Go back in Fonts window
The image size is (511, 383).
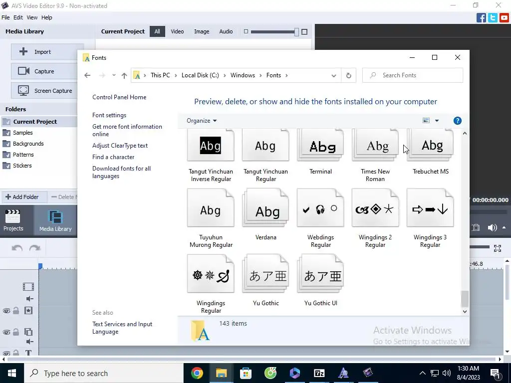(87, 75)
